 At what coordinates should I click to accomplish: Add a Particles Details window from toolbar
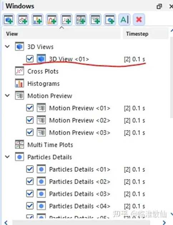coord(110,19)
